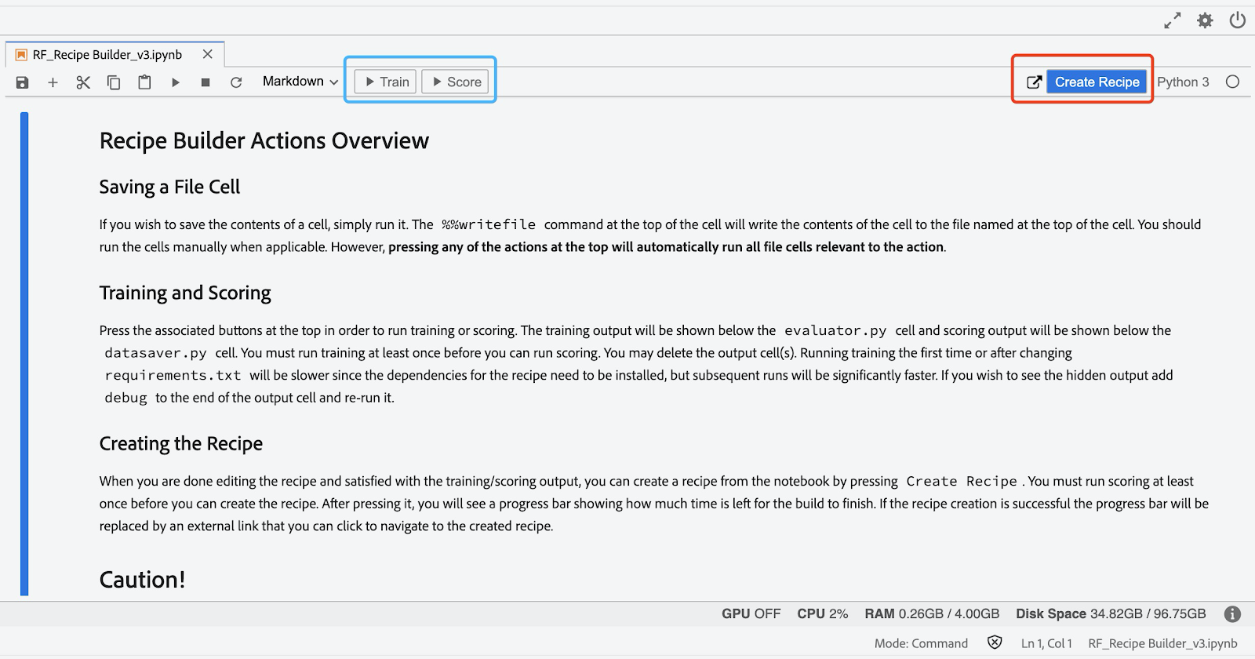Click the GPU OFF indicator
Viewport: 1255px width, 659px height.
(x=751, y=613)
